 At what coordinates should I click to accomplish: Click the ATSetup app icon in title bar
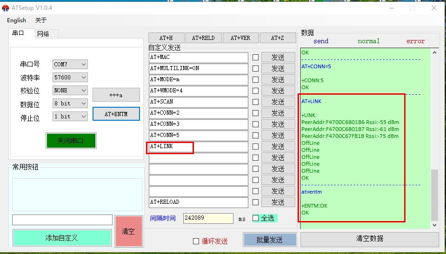point(6,8)
